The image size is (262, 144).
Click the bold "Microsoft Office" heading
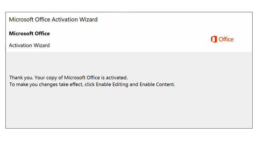pos(29,34)
